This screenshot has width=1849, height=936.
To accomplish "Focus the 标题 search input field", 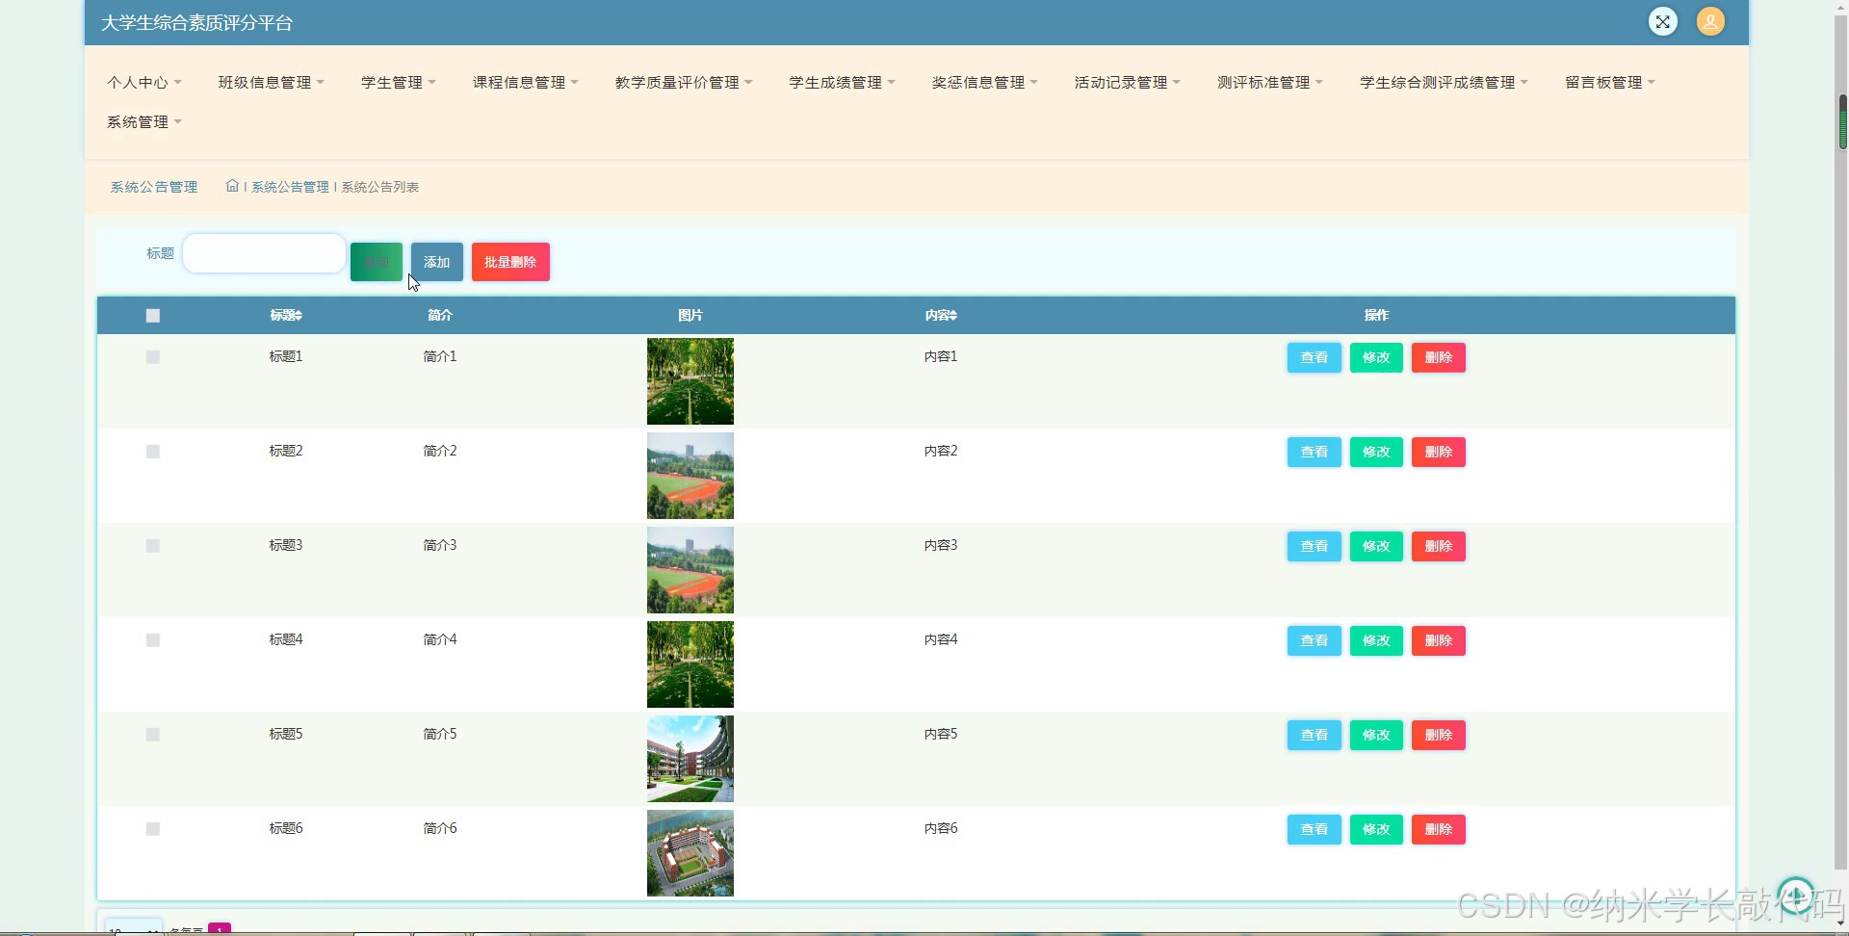I will click(264, 253).
